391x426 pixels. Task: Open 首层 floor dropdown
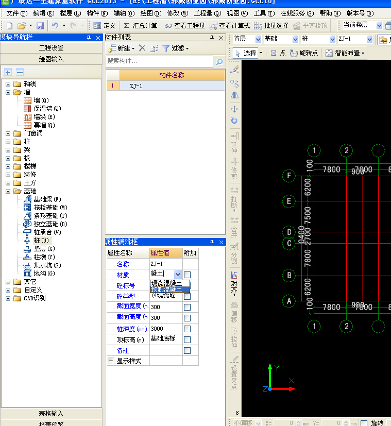258,39
